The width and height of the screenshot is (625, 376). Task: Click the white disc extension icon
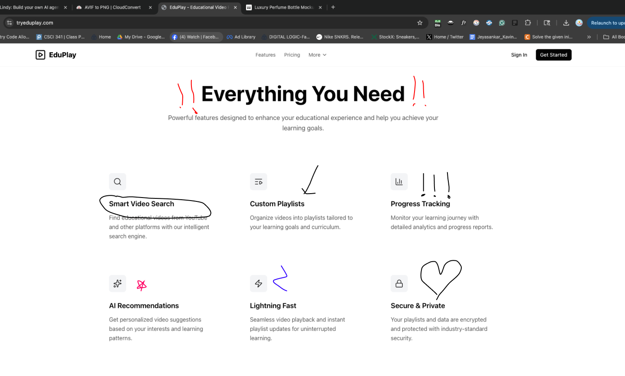click(x=451, y=23)
